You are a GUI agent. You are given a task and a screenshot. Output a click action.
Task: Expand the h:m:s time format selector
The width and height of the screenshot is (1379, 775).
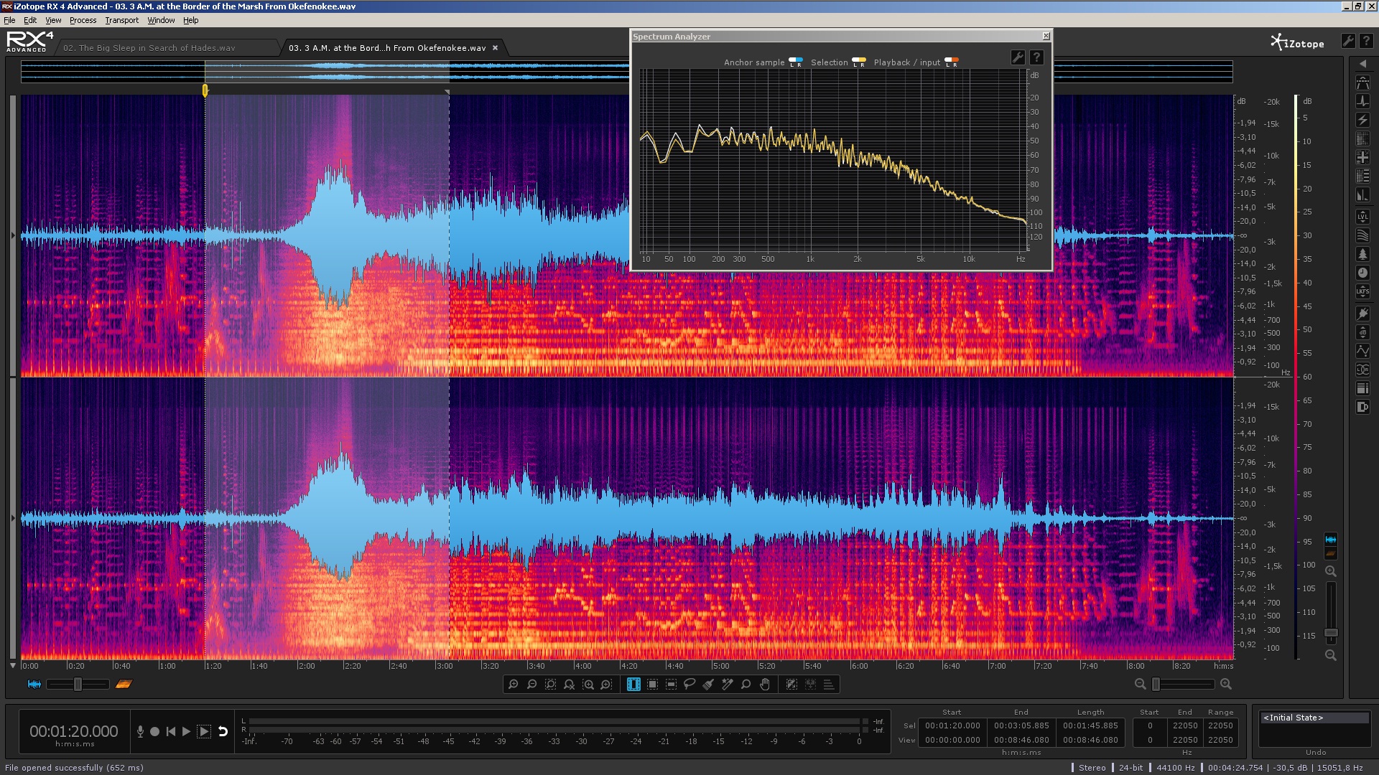[x=1223, y=666]
